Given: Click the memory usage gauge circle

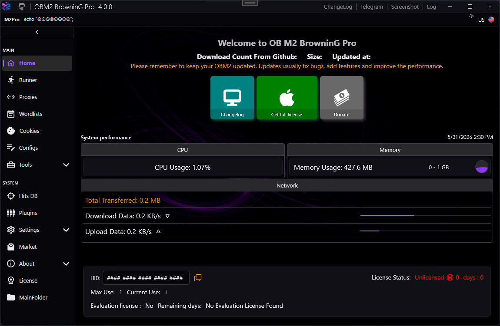Looking at the screenshot, I should pyautogui.click(x=481, y=167).
